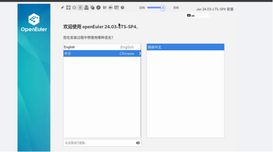
Task: Click the mouse icon in the toolbar
Action: 92,7
